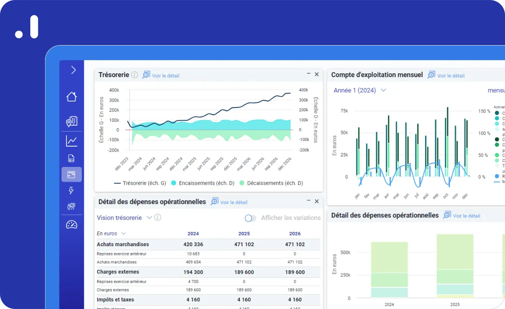Click the jan month label on monthly chart
The width and height of the screenshot is (505, 309).
point(357,196)
